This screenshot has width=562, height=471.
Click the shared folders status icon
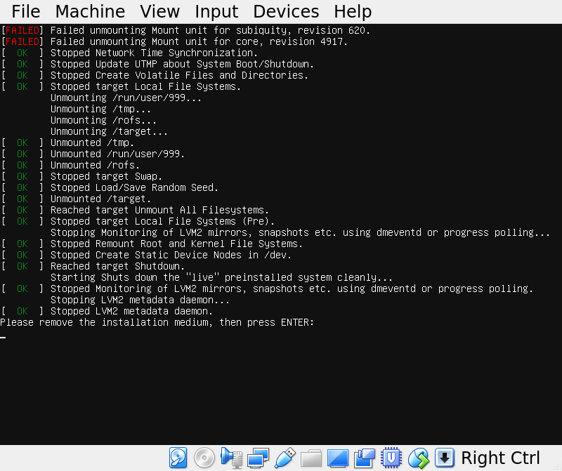click(x=311, y=458)
